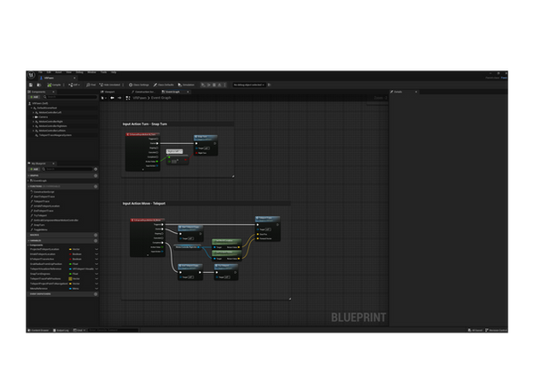Open the TeleportTrace function

pos(40,202)
